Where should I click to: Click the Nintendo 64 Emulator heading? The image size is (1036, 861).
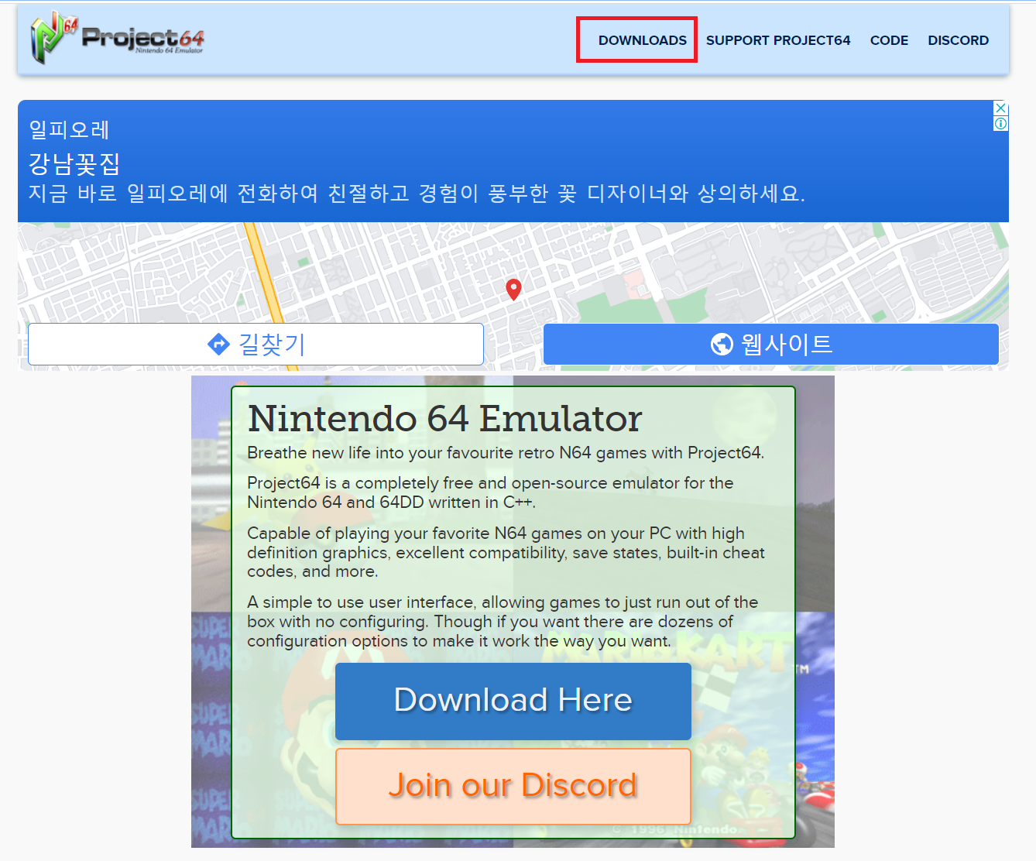coord(444,419)
